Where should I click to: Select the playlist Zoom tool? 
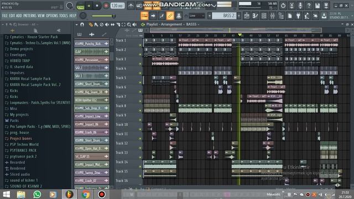pyautogui.click(x=129, y=24)
